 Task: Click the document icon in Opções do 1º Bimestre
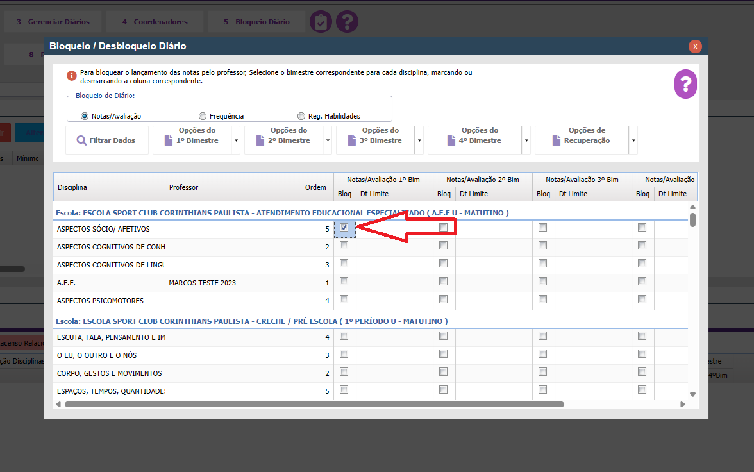point(169,140)
